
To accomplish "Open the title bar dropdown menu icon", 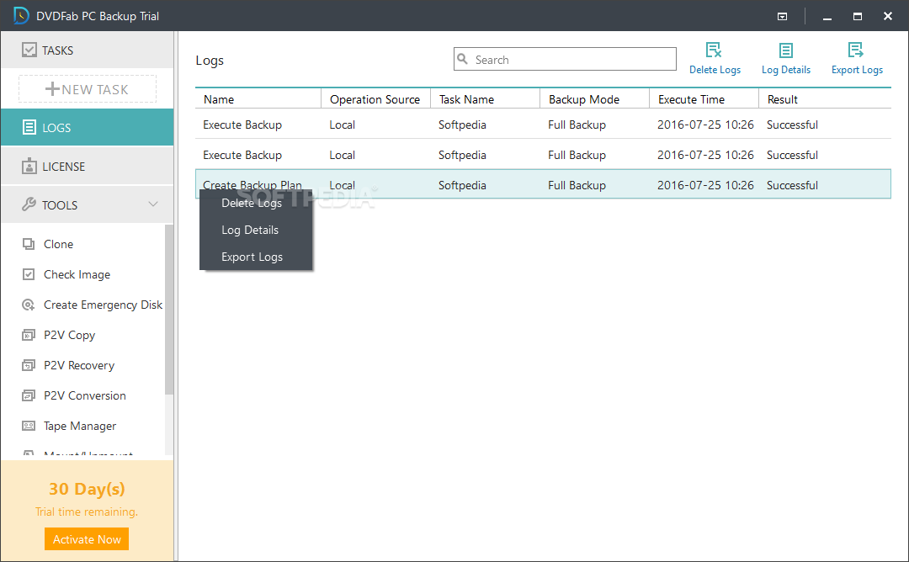I will pos(782,16).
